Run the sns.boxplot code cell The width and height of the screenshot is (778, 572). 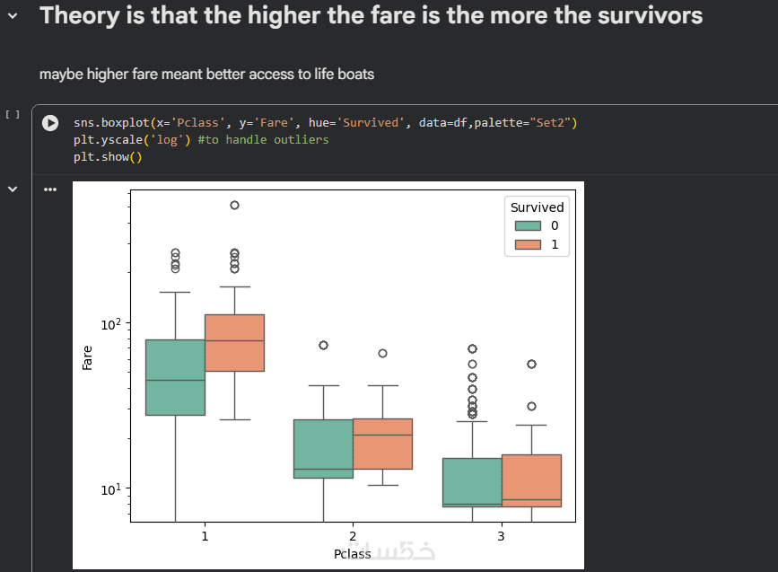click(x=51, y=123)
